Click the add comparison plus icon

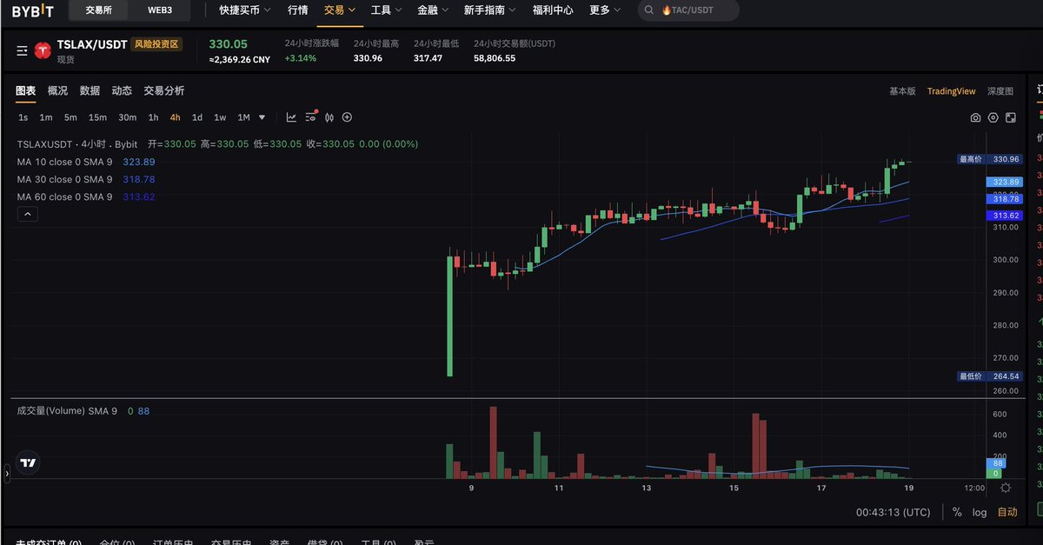[x=347, y=117]
